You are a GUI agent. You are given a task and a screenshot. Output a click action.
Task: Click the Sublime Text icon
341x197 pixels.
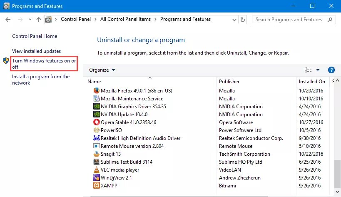pyautogui.click(x=96, y=162)
